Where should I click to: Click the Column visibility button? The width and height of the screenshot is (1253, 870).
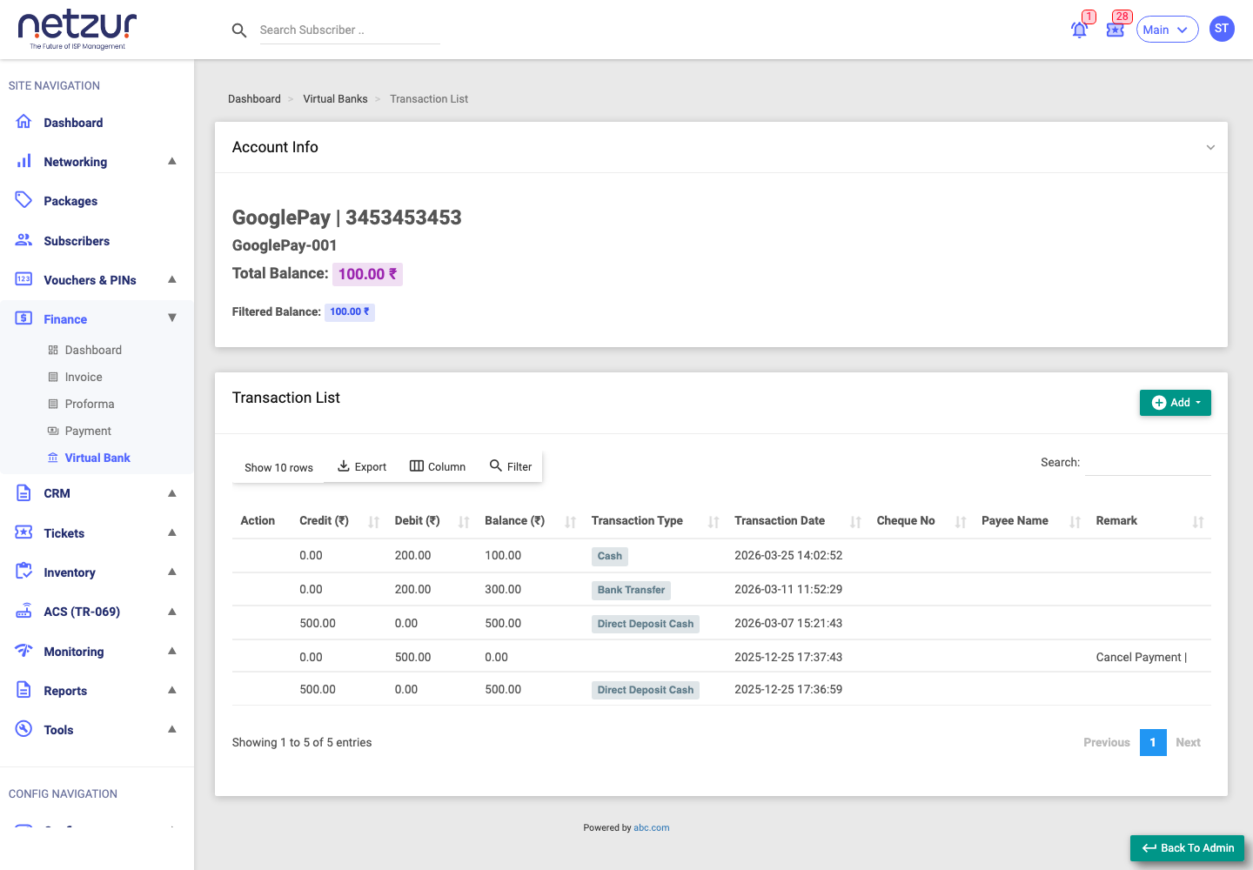pos(438,466)
